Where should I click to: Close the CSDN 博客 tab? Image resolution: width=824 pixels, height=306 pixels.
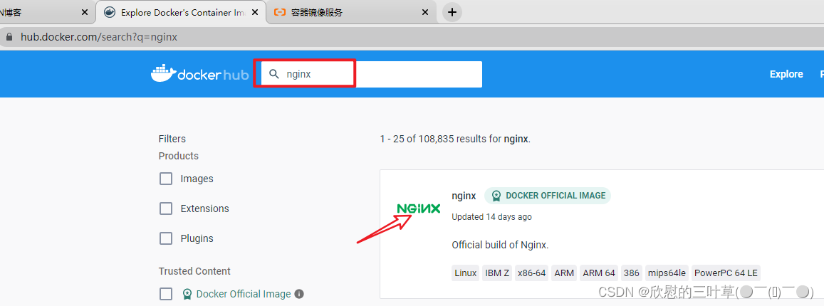click(85, 12)
